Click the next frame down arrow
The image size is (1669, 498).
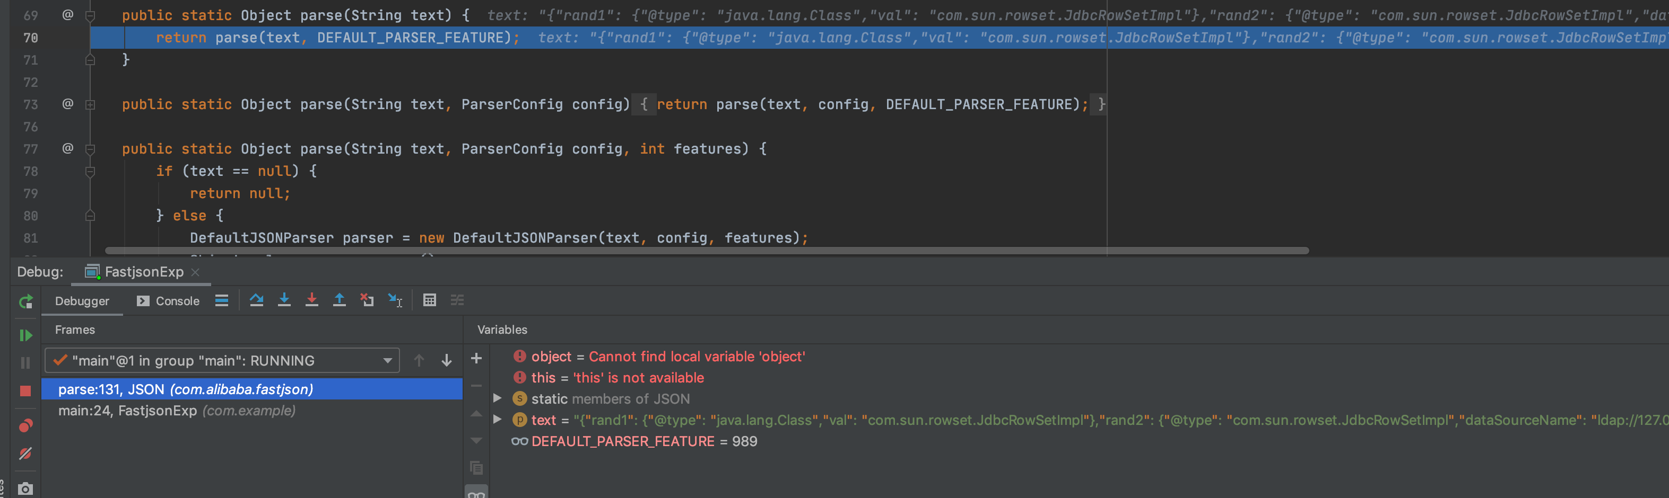pyautogui.click(x=447, y=361)
